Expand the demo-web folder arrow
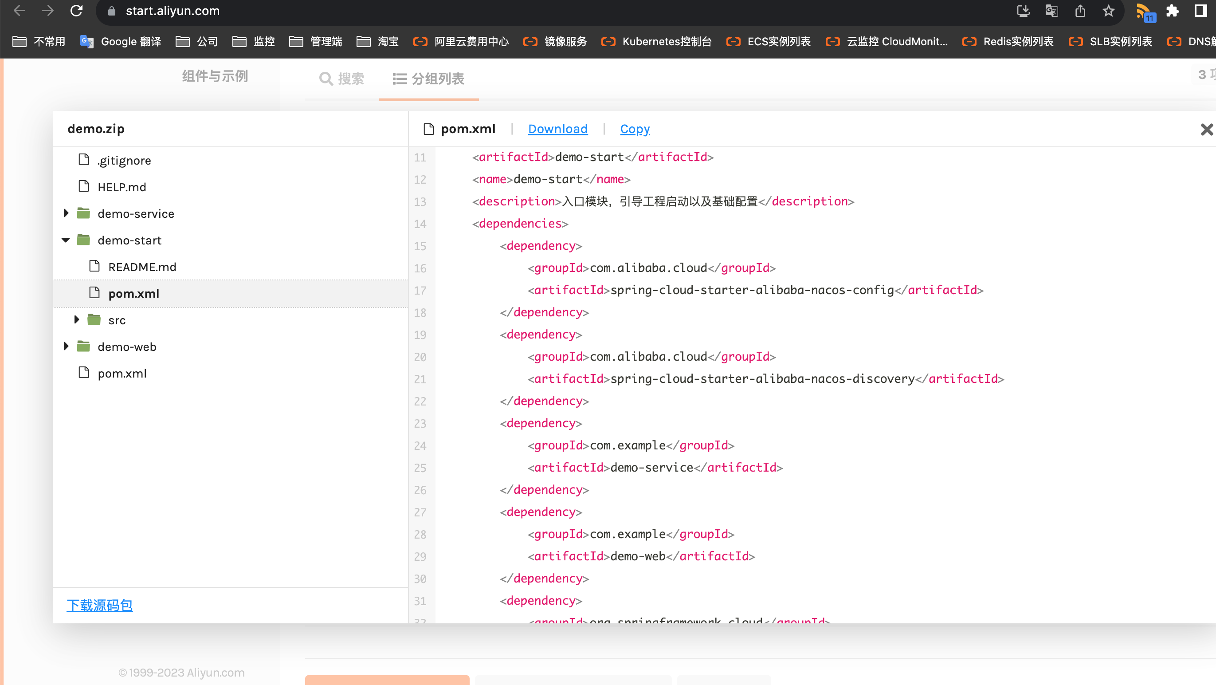This screenshot has height=685, width=1216. (x=66, y=346)
